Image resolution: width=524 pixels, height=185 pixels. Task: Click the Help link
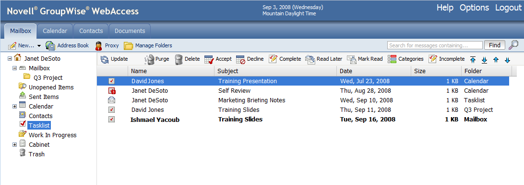pyautogui.click(x=445, y=8)
